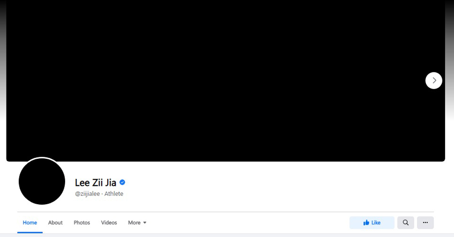Image resolution: width=454 pixels, height=237 pixels.
Task: Open the About tab
Action: [x=55, y=223]
